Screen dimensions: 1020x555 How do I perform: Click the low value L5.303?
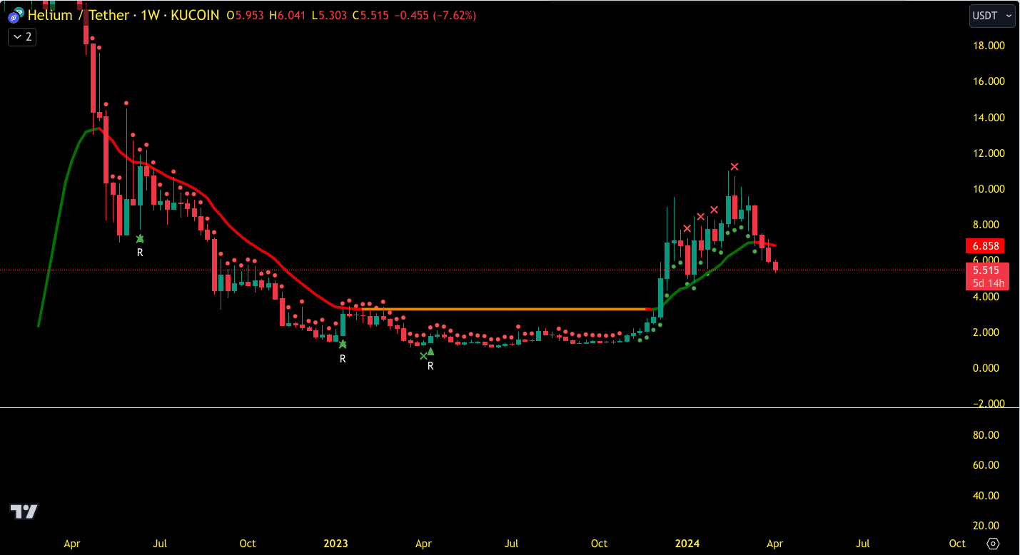click(330, 15)
